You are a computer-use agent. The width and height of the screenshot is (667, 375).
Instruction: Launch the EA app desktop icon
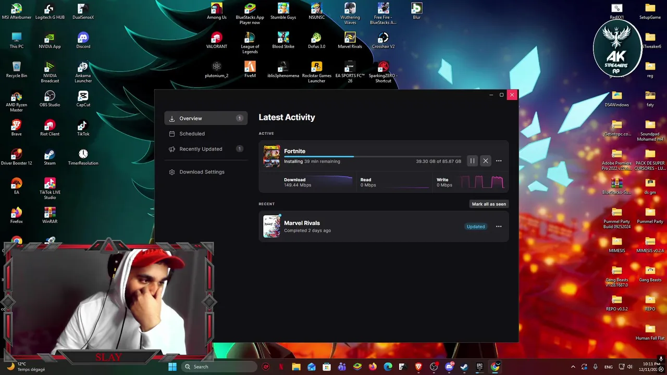17,186
